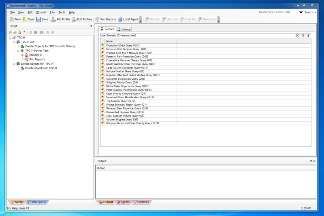Move transaction up with the up arrow
This screenshot has width=324, height=216.
pyautogui.click(x=303, y=36)
